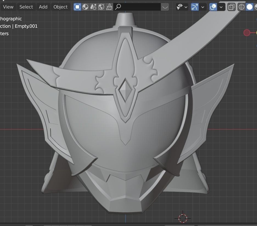Viewport: 257px width, 226px height.
Task: Open the object type visibility dropdown
Action: click(x=182, y=7)
